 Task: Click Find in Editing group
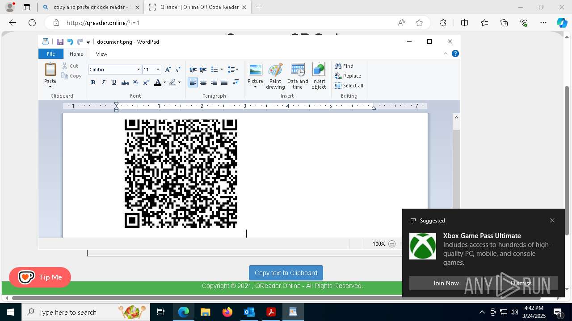pyautogui.click(x=344, y=66)
